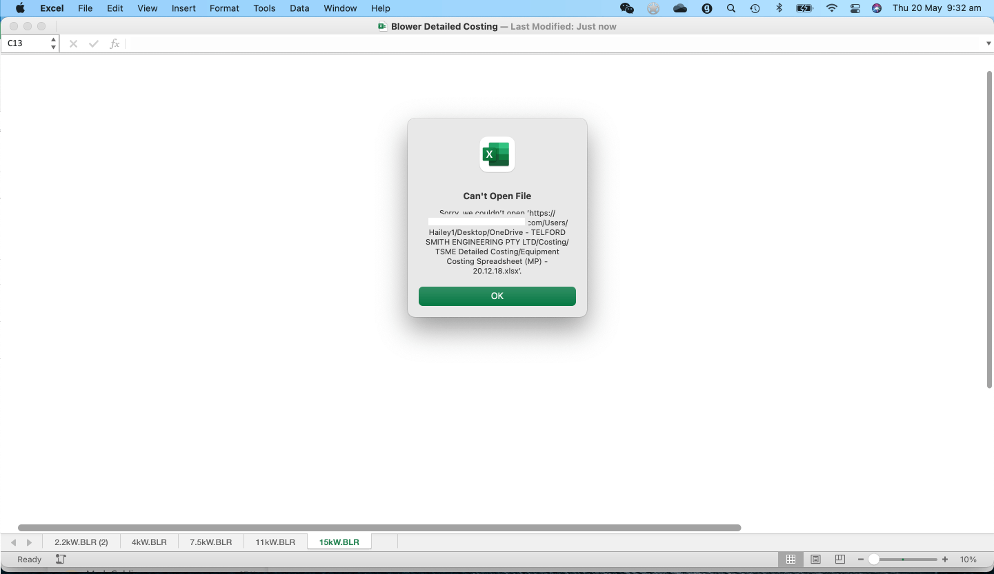This screenshot has height=574, width=994.
Task: Open the Excel application menu
Action: 52,8
